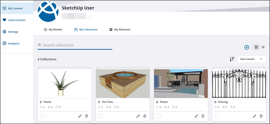
Task: Switch to list view
Action: 263,47
